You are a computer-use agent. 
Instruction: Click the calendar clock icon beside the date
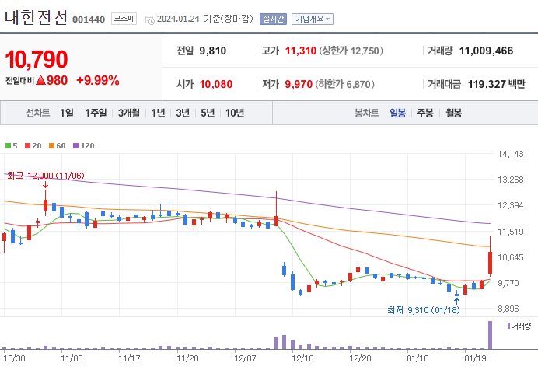[149, 20]
